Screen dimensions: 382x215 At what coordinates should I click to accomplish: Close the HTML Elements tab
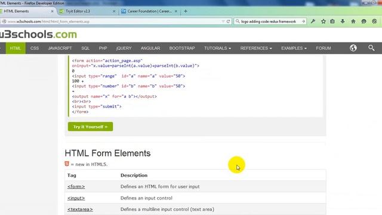(x=52, y=11)
